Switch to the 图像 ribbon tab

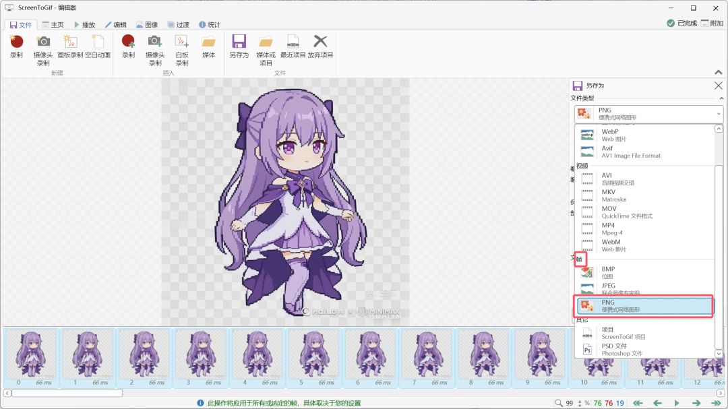coord(147,25)
